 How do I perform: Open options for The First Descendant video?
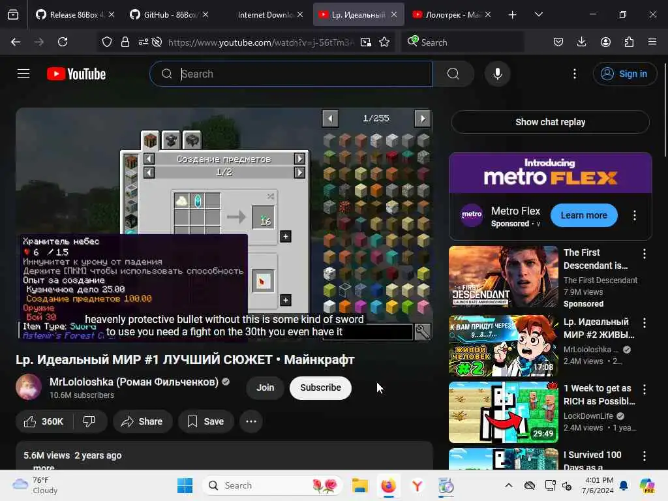[644, 254]
